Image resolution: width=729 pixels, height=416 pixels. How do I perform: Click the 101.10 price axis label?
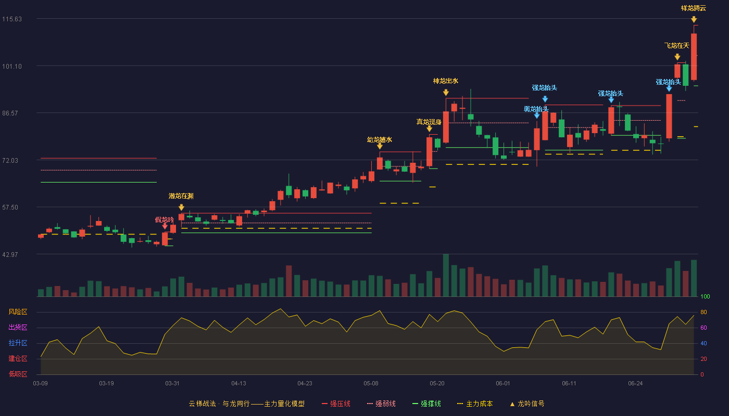[x=12, y=66]
